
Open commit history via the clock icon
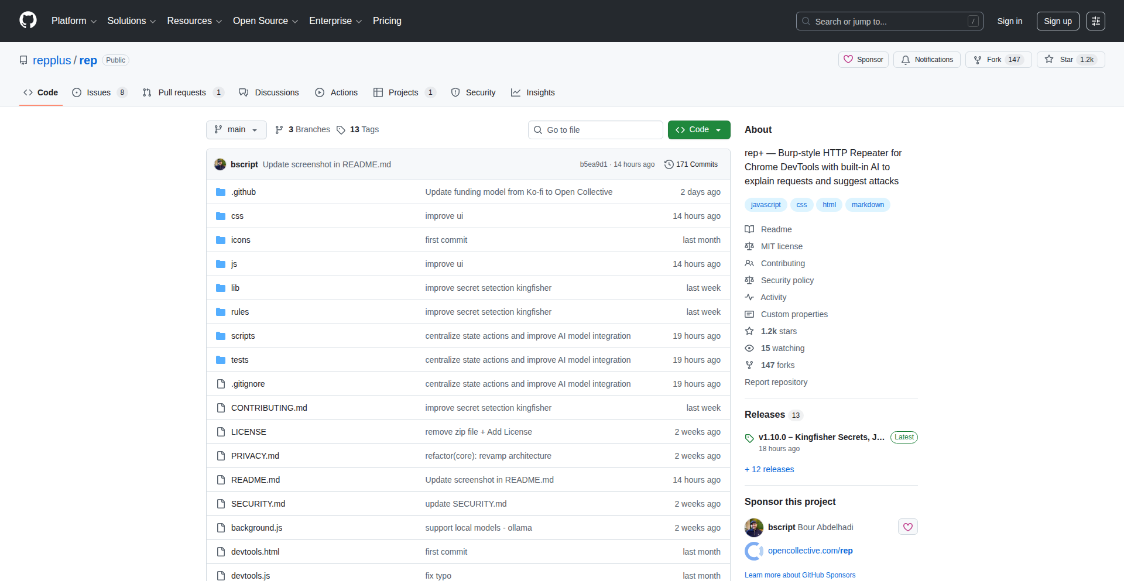tap(669, 164)
